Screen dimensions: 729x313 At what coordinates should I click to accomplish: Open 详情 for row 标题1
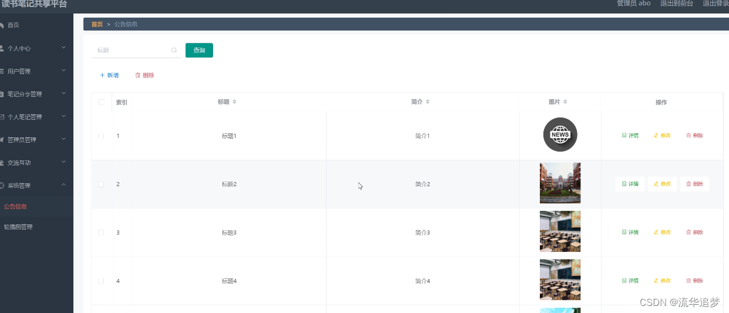[x=630, y=136]
